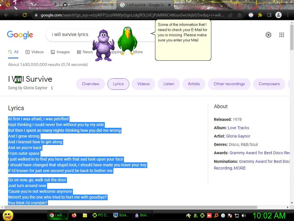View site info via the lock icon
The width and height of the screenshot is (294, 221).
36,15
